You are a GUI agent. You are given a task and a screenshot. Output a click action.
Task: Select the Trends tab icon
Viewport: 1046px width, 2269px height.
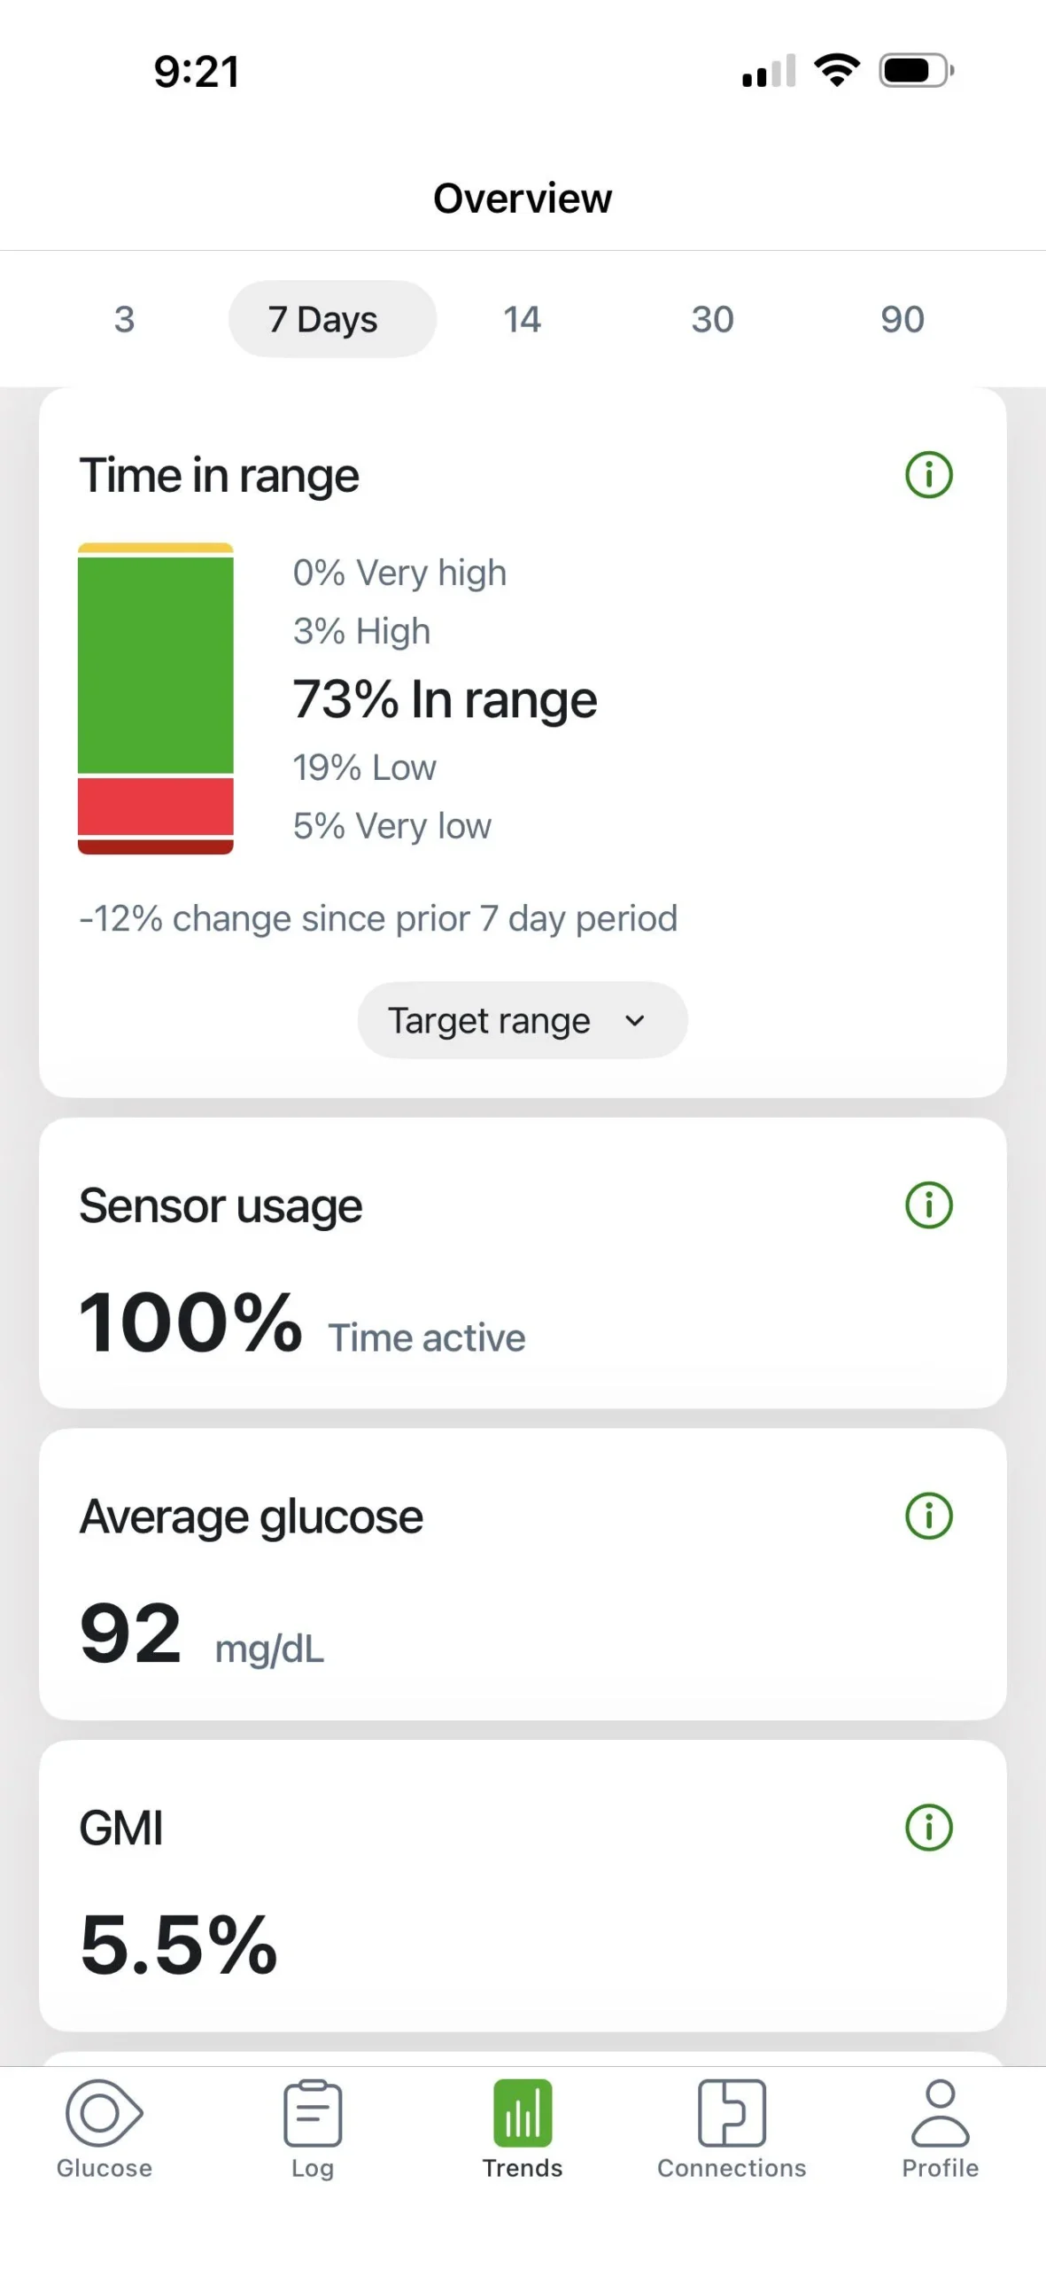coord(523,2113)
